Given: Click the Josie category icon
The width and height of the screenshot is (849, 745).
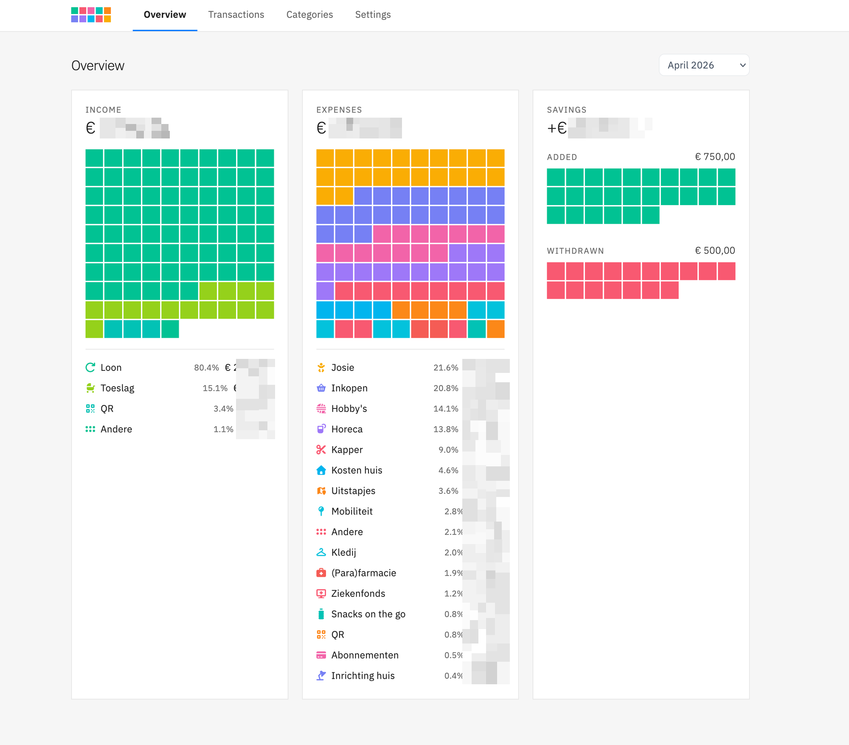Looking at the screenshot, I should (321, 368).
